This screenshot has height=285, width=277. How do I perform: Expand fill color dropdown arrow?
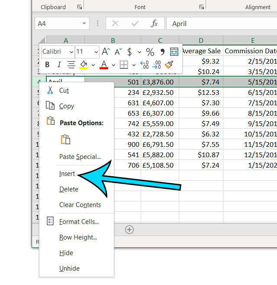(93, 65)
